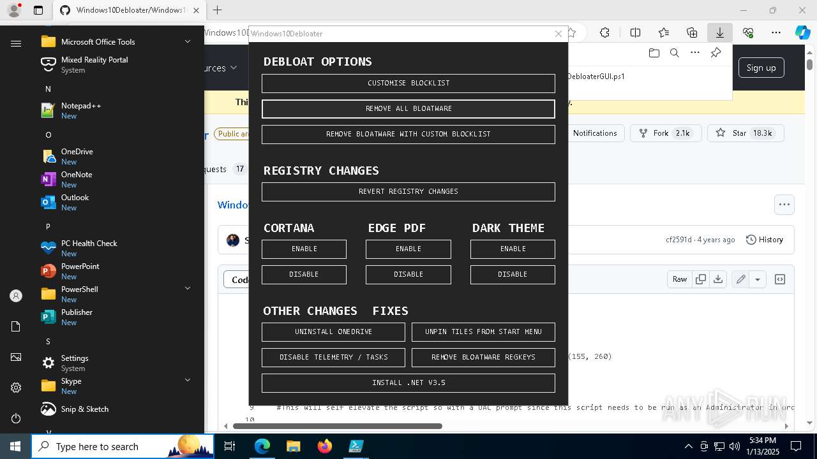817x459 pixels.
Task: Fork the repository
Action: 666,133
